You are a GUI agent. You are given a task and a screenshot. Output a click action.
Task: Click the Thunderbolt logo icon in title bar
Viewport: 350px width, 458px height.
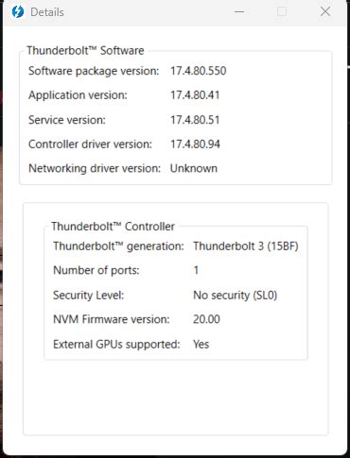coord(18,12)
